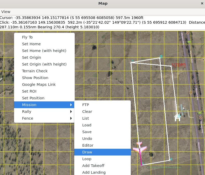This screenshot has height=175, width=205.
Task: Click waypoint 5 marker at top of route
Action: click(160, 57)
